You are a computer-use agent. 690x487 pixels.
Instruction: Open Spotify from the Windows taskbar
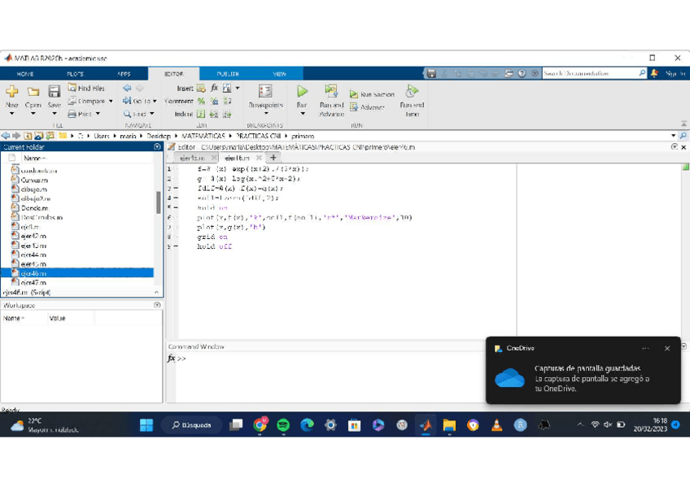point(283,425)
